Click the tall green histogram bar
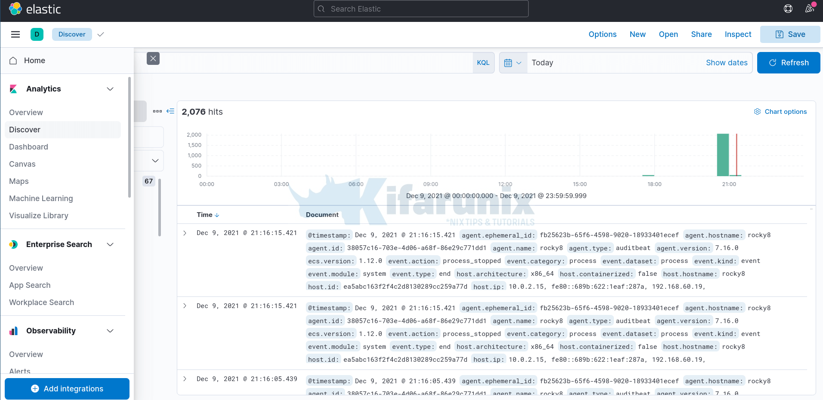This screenshot has height=400, width=823. pyautogui.click(x=723, y=155)
